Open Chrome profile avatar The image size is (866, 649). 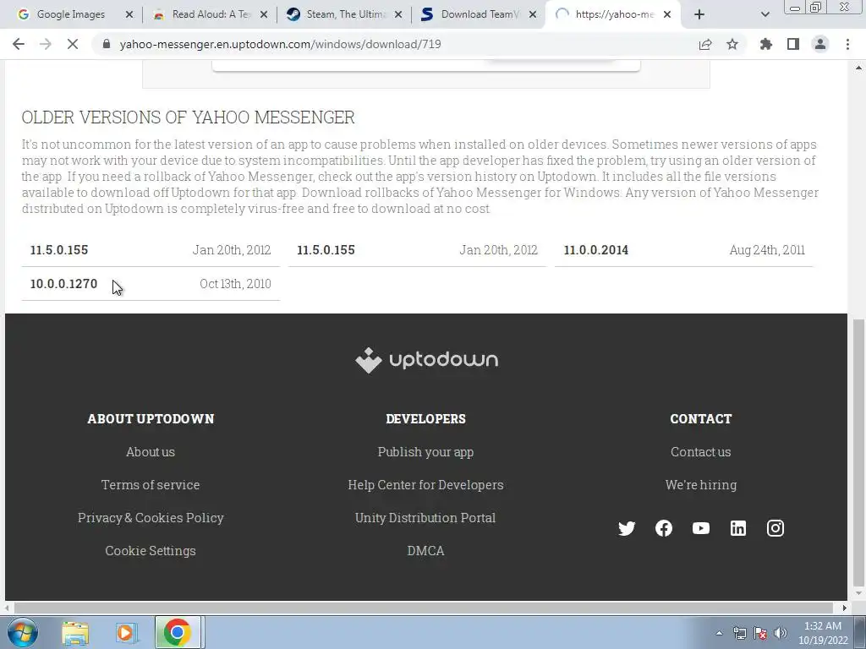point(820,44)
